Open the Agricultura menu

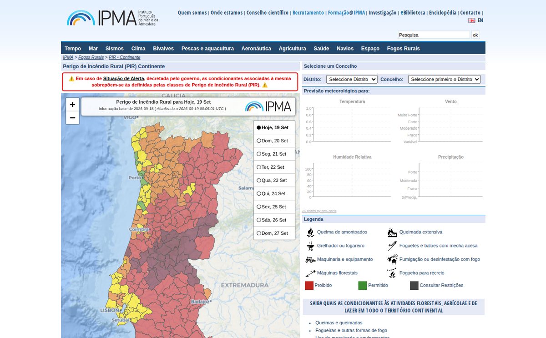[293, 49]
